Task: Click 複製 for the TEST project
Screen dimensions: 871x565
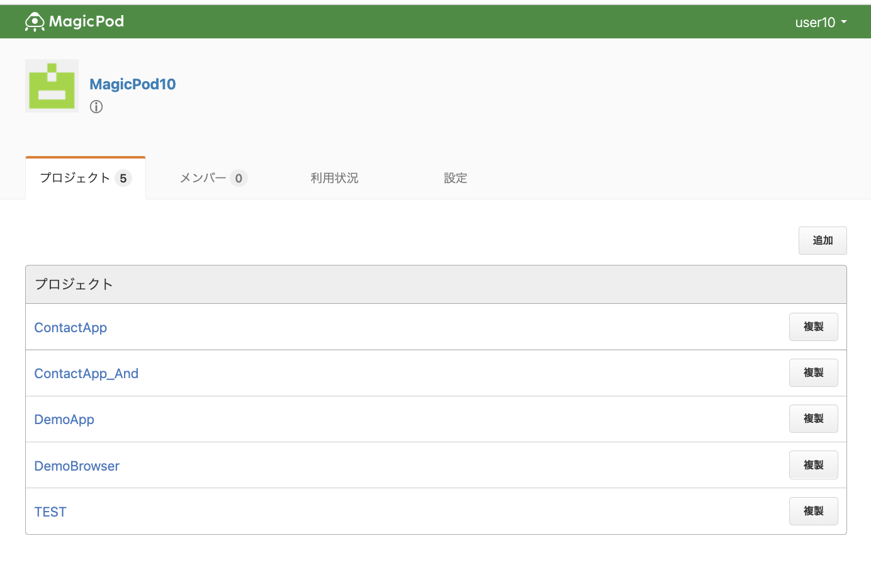Action: coord(813,511)
